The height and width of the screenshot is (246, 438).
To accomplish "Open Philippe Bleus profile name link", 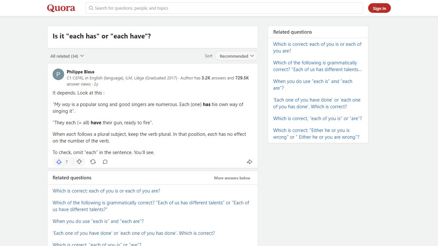I will coord(80,72).
